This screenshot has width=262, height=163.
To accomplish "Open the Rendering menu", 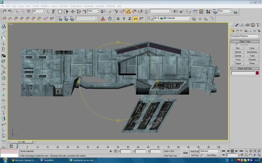I will [89, 6].
